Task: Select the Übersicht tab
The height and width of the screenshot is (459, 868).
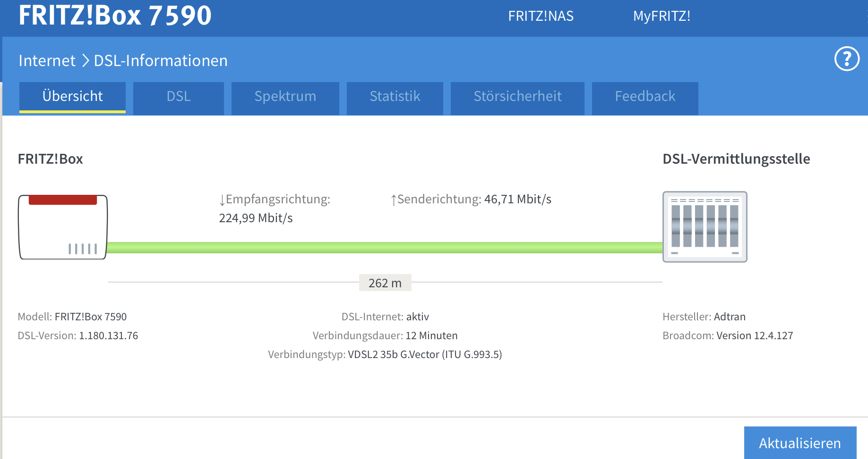Action: 72,97
